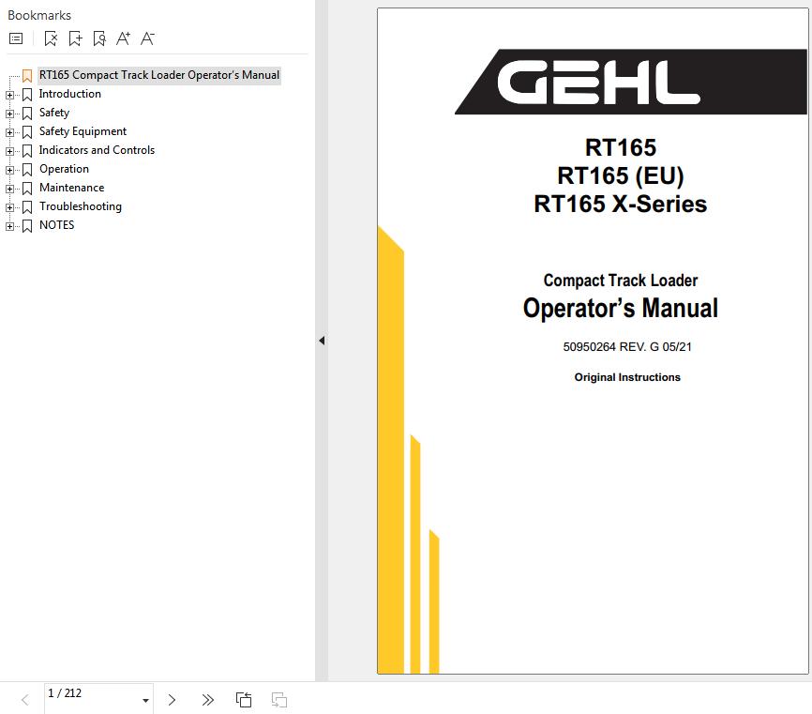Click the orange bookmark icon of RT165 manual

27,76
